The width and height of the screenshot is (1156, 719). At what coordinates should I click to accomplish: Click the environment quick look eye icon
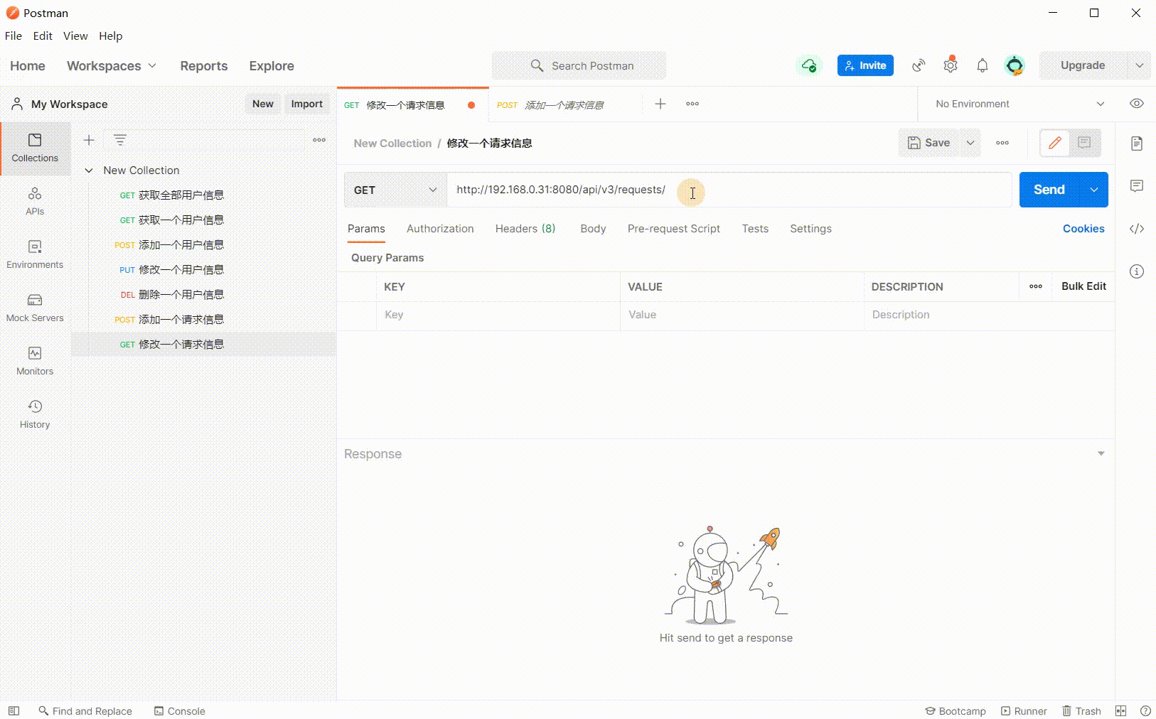coord(1137,104)
